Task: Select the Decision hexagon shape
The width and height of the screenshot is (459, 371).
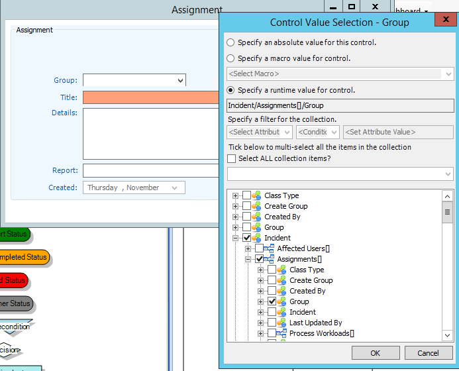Action: (x=11, y=349)
